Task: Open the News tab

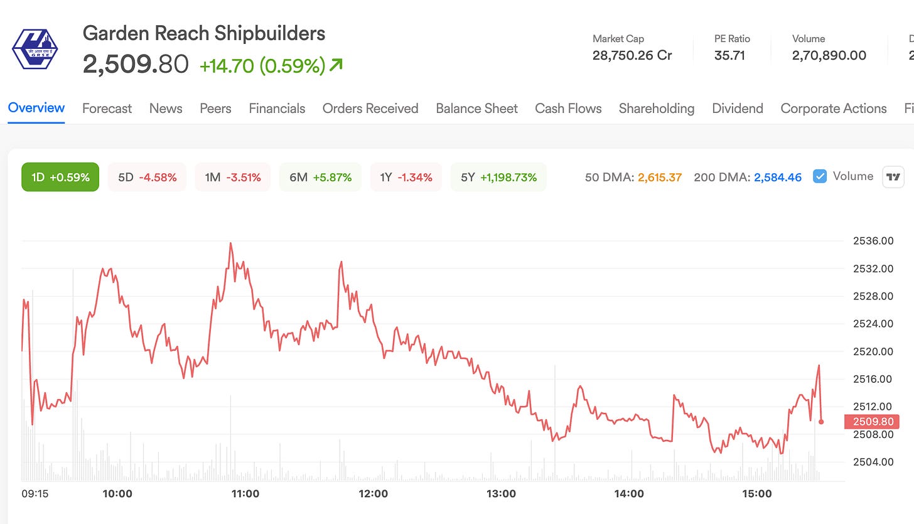Action: click(166, 109)
